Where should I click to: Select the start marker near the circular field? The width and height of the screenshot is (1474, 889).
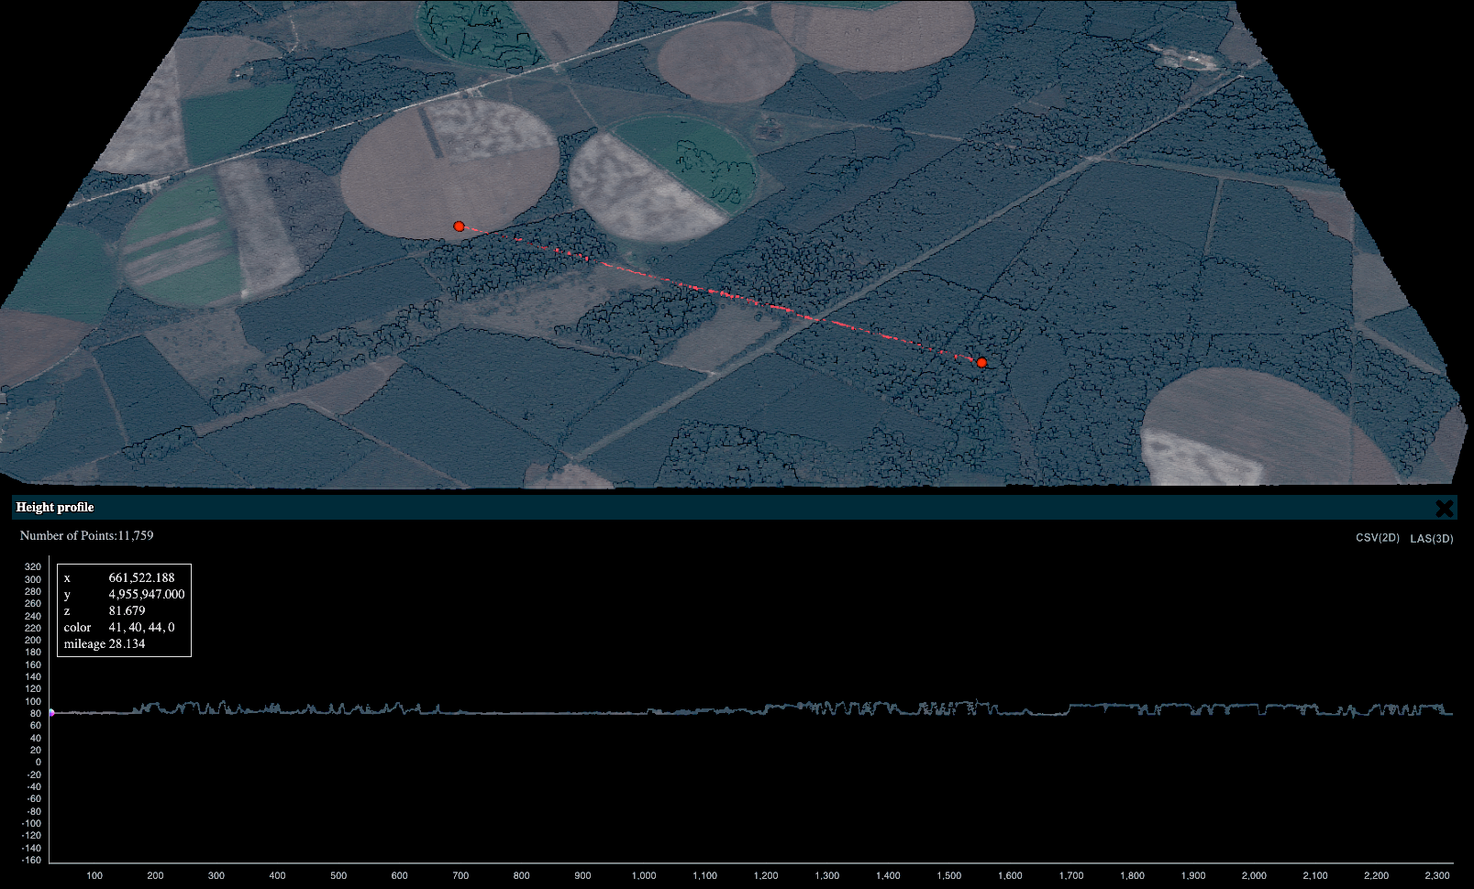(x=459, y=226)
